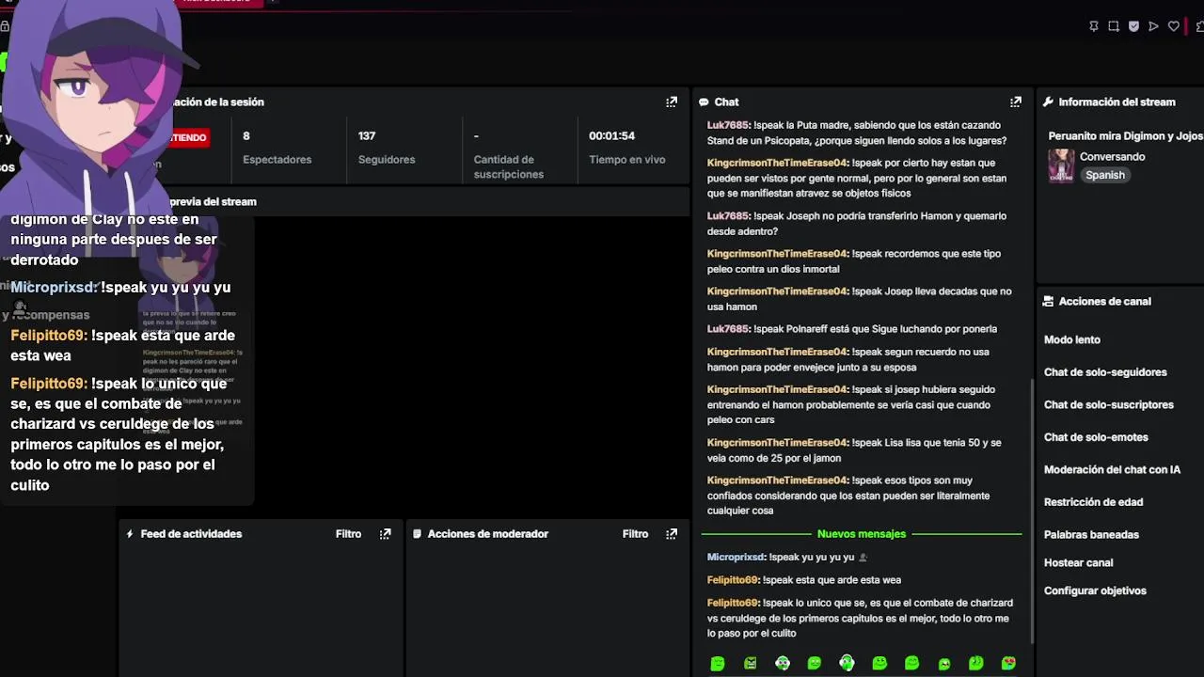This screenshot has height=677, width=1204.
Task: Toggle Restricción de edad
Action: pyautogui.click(x=1093, y=502)
